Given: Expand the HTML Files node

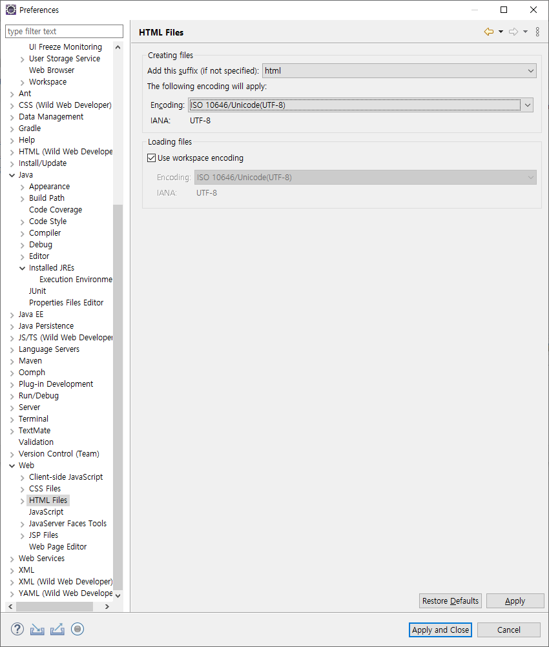Looking at the screenshot, I should pyautogui.click(x=23, y=501).
